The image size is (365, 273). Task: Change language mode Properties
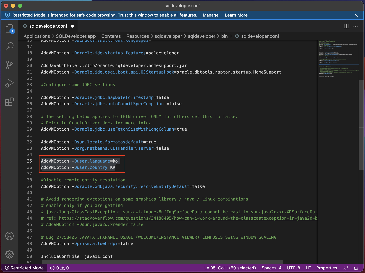[326, 268]
